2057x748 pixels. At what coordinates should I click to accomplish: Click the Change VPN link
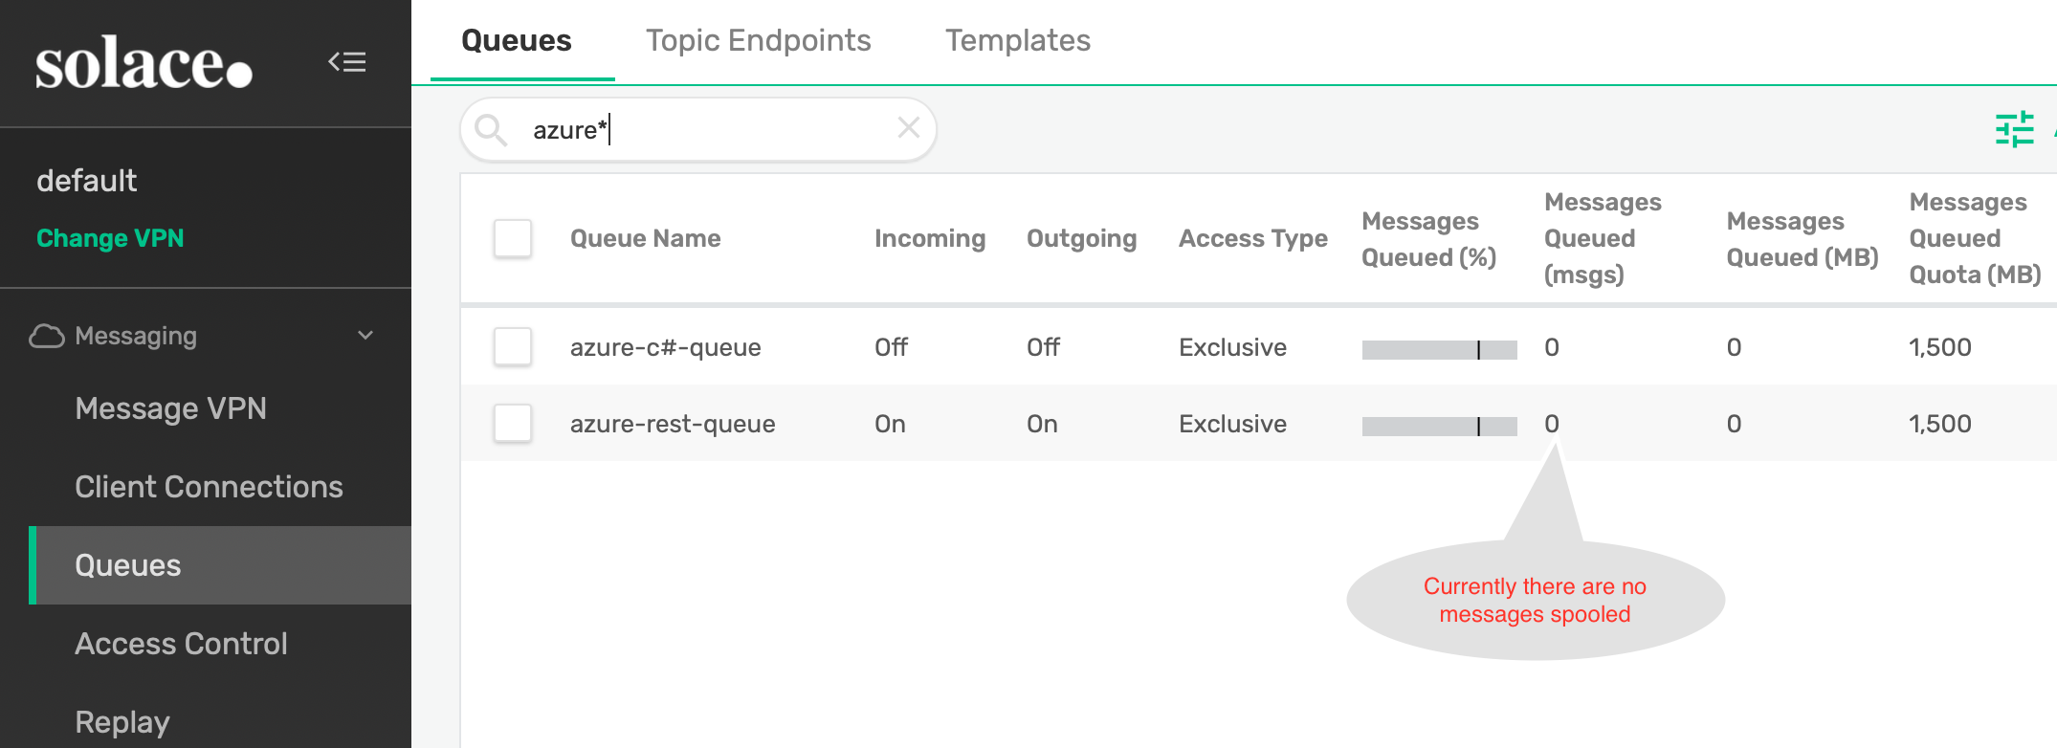pos(110,238)
